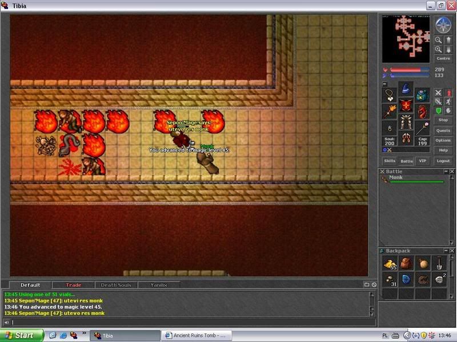Click Monk's green health bar
The image size is (457, 342).
pos(416,182)
